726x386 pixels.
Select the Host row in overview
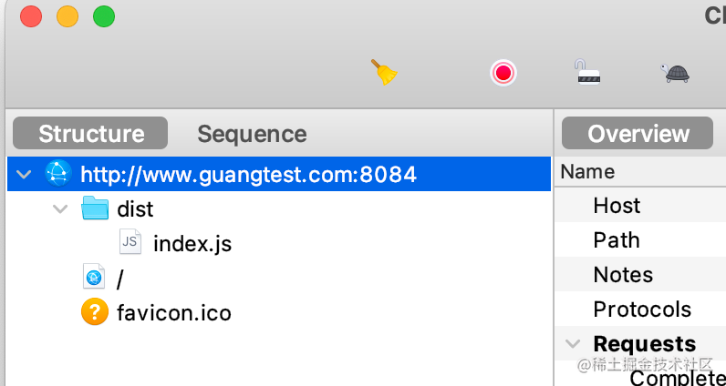pyautogui.click(x=617, y=206)
